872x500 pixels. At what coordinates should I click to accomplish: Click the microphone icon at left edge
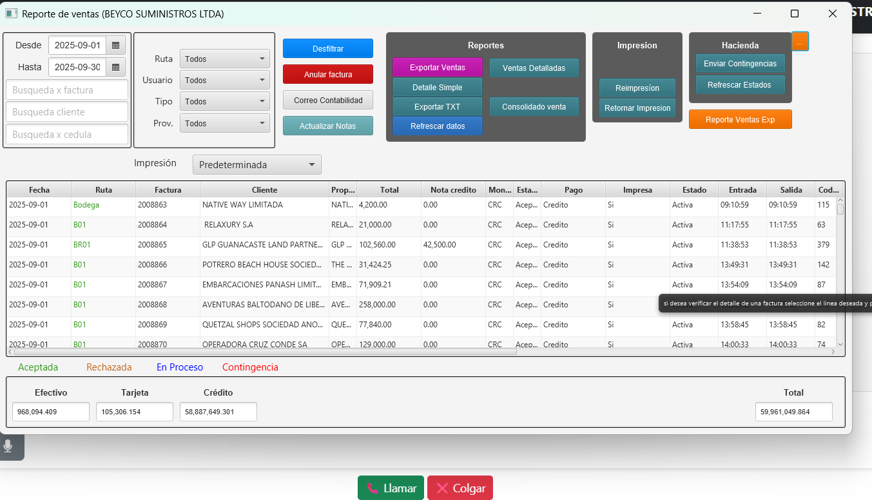8,446
